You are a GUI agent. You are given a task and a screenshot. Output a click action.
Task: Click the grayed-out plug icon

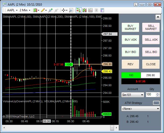(56, 10)
